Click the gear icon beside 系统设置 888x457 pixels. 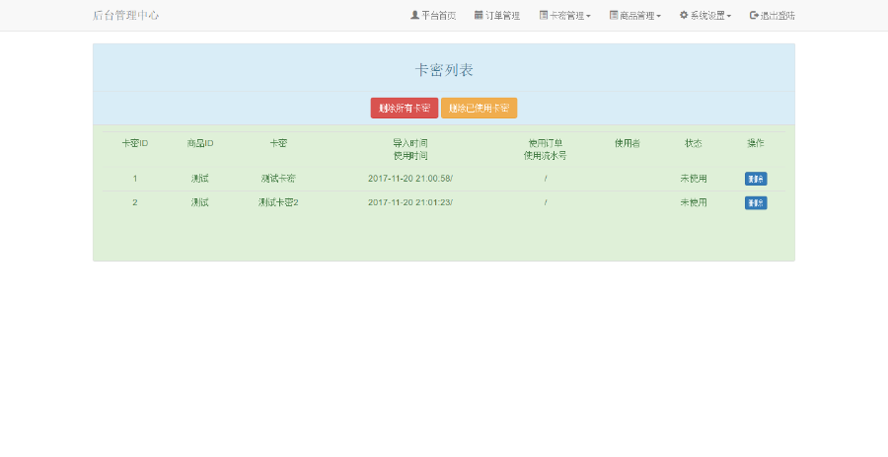click(684, 15)
